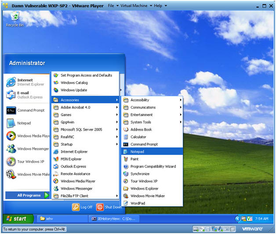This screenshot has height=234, width=276.
Task: Select Command Prompt in the Accessories menu
Action: coord(152,144)
